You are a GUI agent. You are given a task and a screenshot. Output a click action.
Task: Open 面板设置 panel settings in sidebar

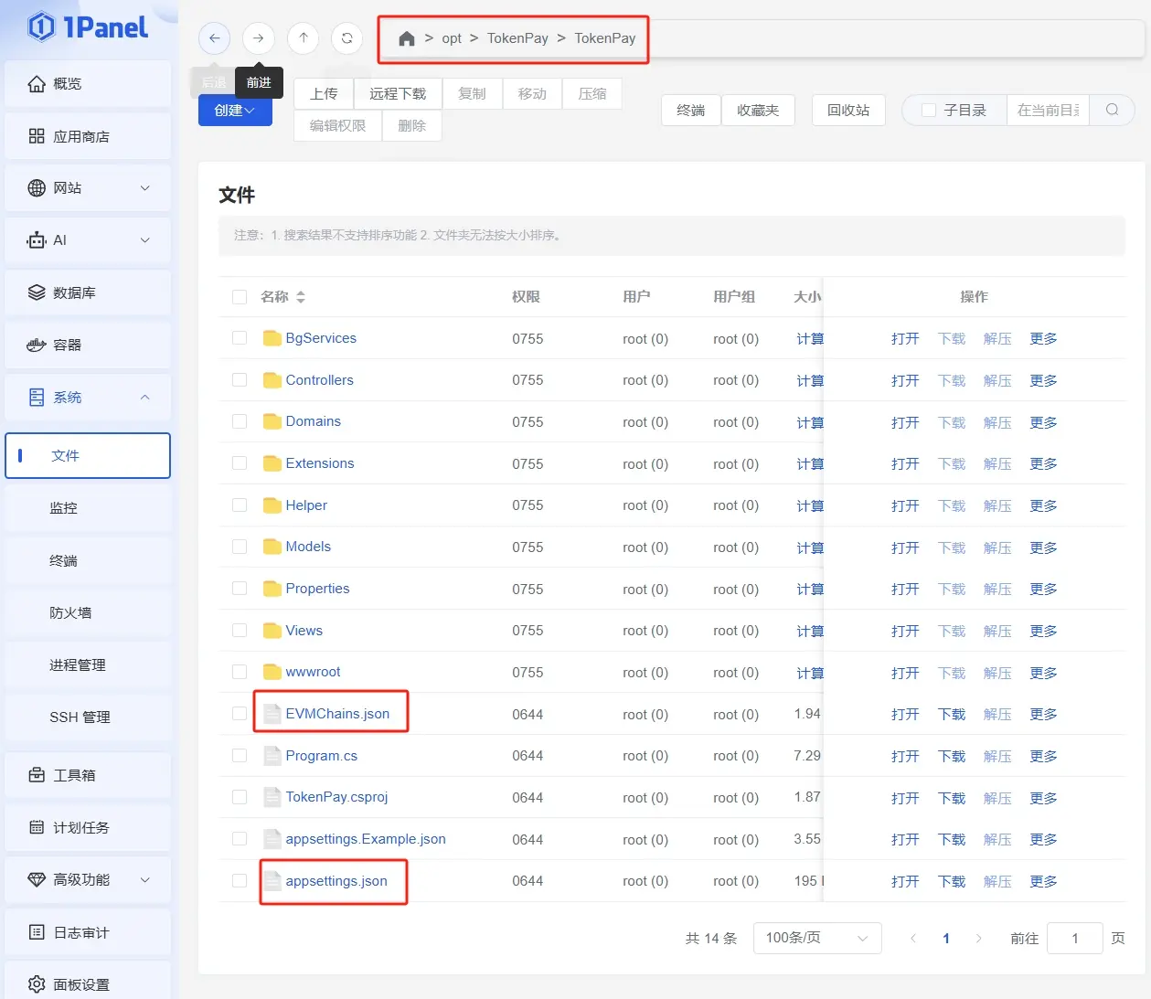[x=88, y=983]
